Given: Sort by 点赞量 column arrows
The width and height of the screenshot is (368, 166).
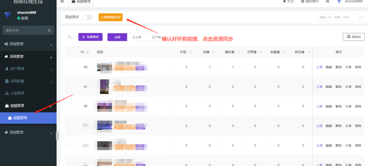Looking at the screenshot, I should click(260, 52).
